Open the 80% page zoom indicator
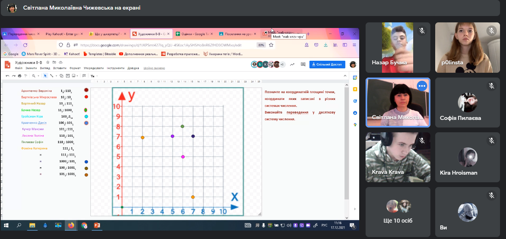 coord(261,45)
